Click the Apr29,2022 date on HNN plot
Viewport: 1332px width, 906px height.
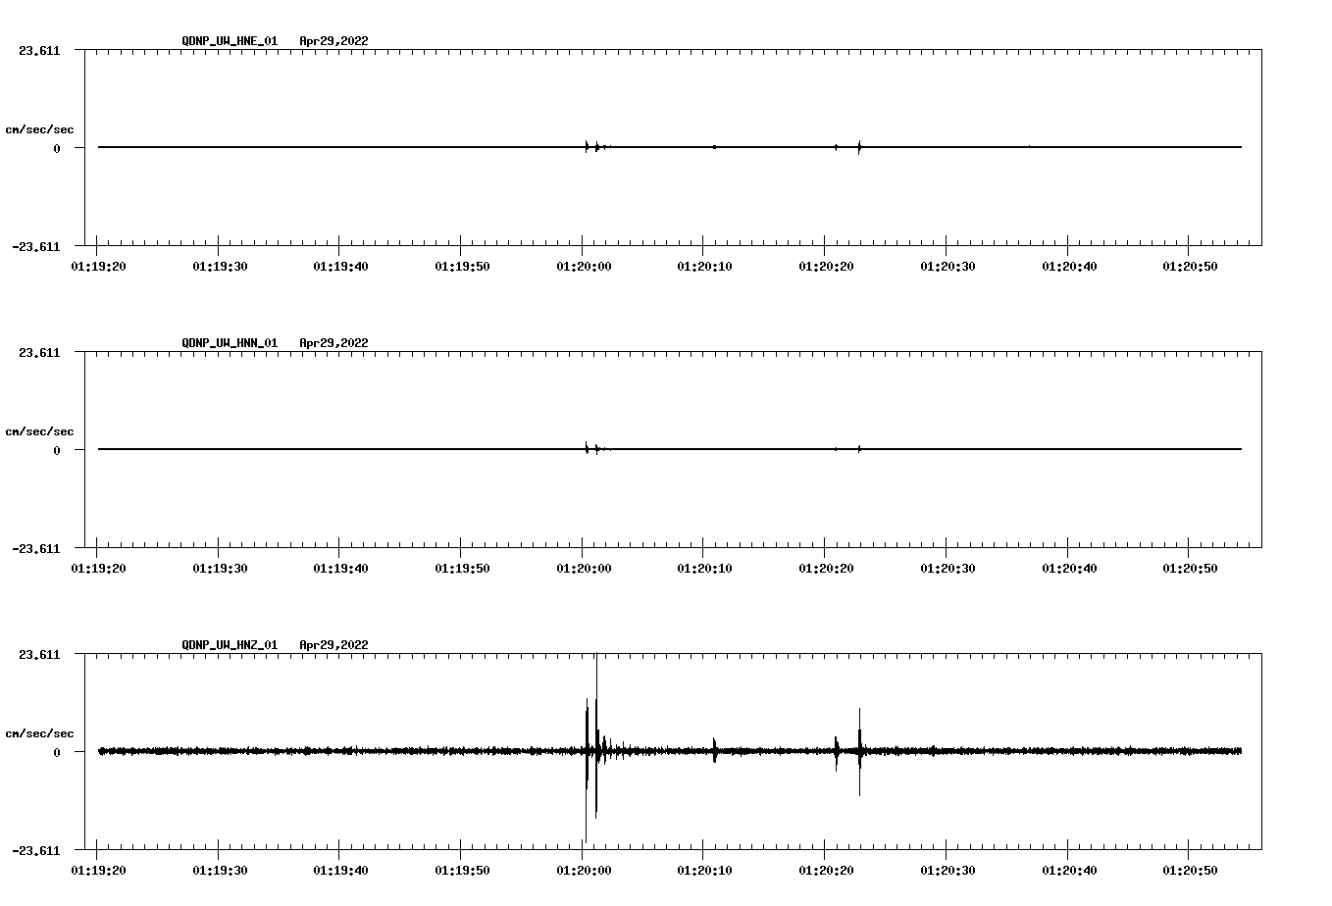[x=333, y=343]
